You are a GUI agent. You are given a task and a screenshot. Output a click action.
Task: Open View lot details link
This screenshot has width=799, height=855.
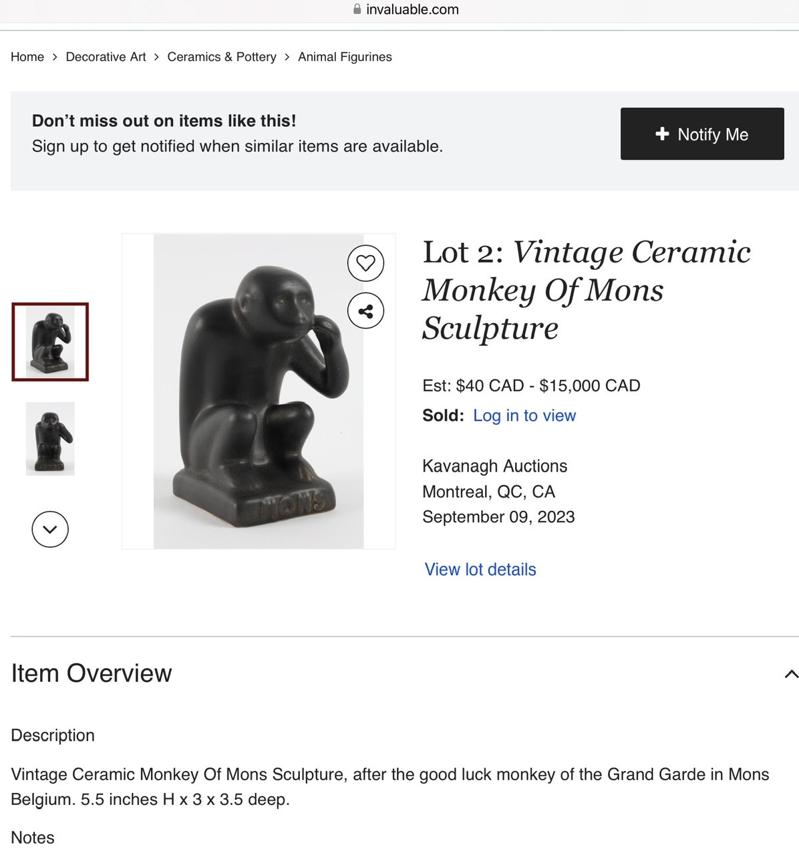pyautogui.click(x=480, y=570)
